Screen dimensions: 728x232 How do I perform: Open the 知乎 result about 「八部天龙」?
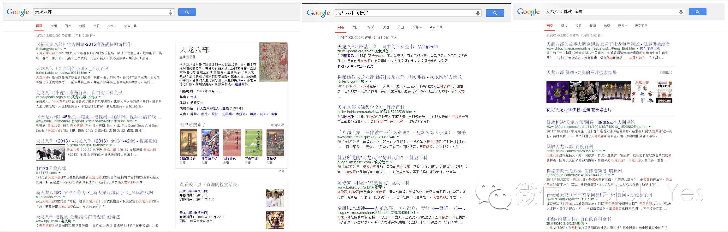tap(401, 133)
